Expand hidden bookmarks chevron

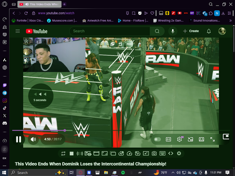click(x=230, y=21)
